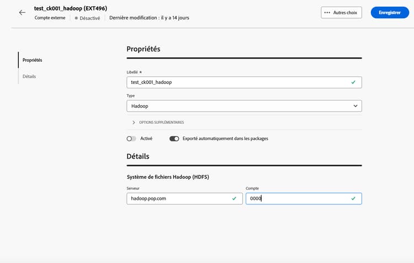Image resolution: width=414 pixels, height=263 pixels.
Task: Open the Autres choix menu button
Action: (341, 13)
